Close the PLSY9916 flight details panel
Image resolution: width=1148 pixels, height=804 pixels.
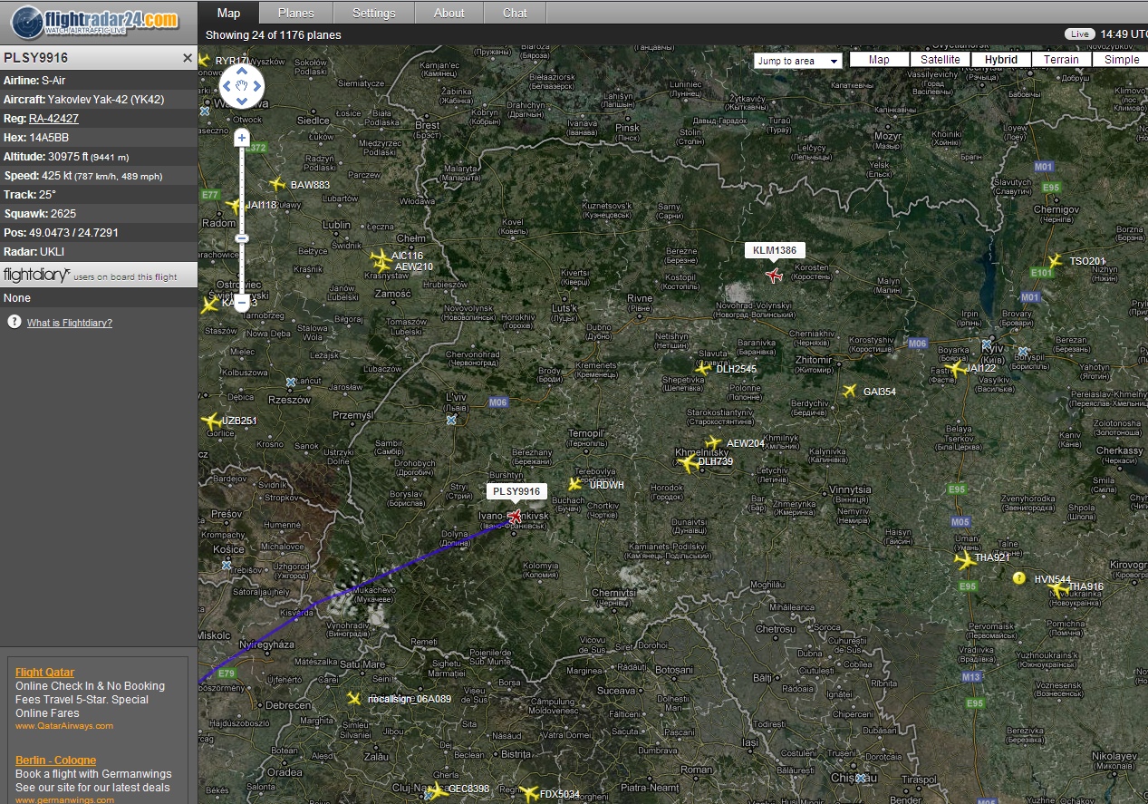coord(188,58)
